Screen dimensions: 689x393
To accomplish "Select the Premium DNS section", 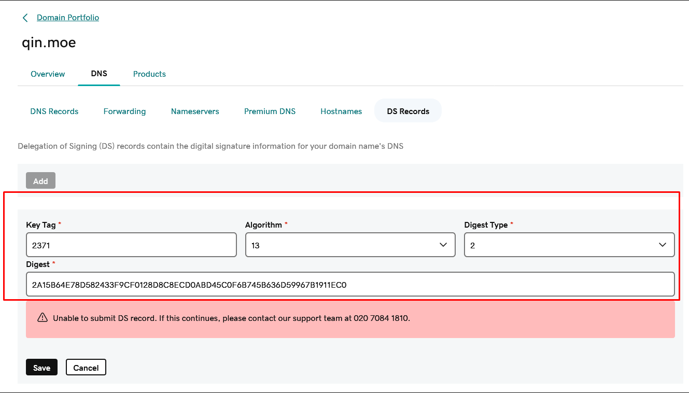I will coord(270,111).
